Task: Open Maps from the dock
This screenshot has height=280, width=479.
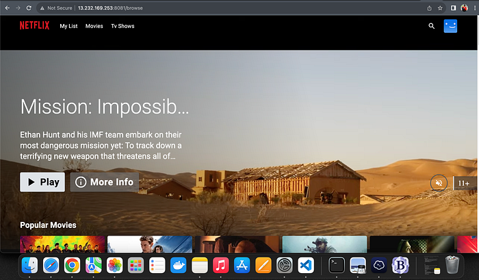Action: pos(93,265)
